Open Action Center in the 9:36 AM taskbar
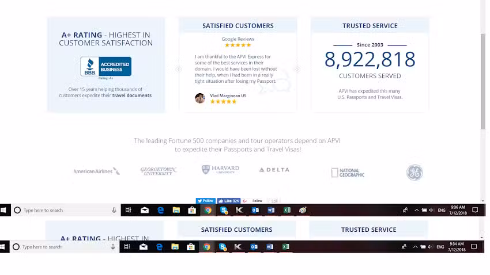This screenshot has height=275, width=490. coord(475,211)
